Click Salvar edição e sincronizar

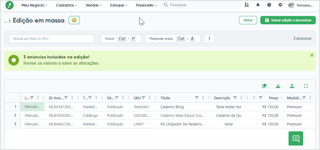click(x=288, y=20)
